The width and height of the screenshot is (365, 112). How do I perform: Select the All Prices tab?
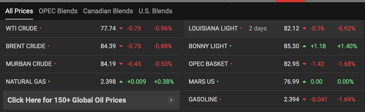(19, 11)
